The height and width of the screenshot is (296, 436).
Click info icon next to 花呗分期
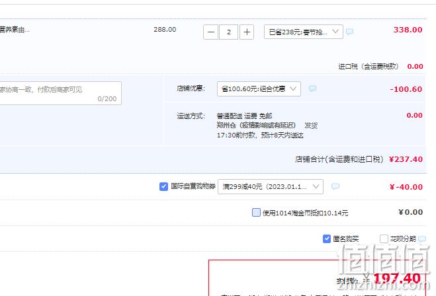422,239
